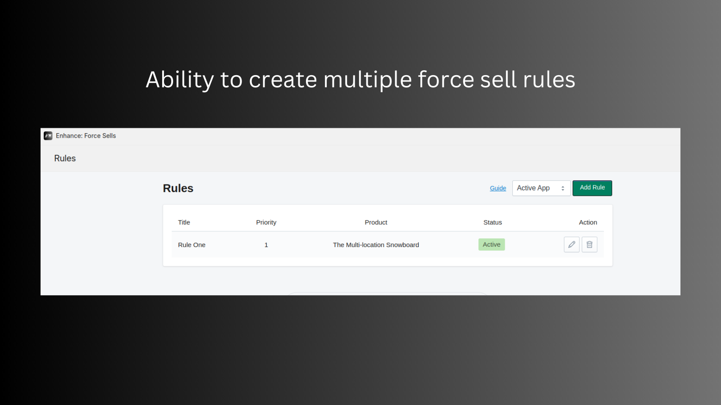Click the green Active status badge

click(x=492, y=245)
